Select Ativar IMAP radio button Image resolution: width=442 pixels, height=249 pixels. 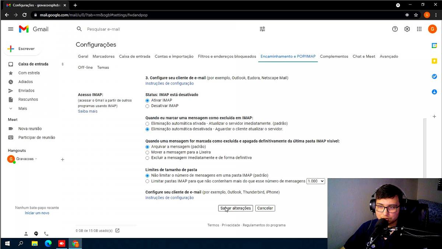pos(147,100)
